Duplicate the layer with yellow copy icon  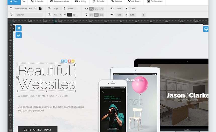coord(73,61)
